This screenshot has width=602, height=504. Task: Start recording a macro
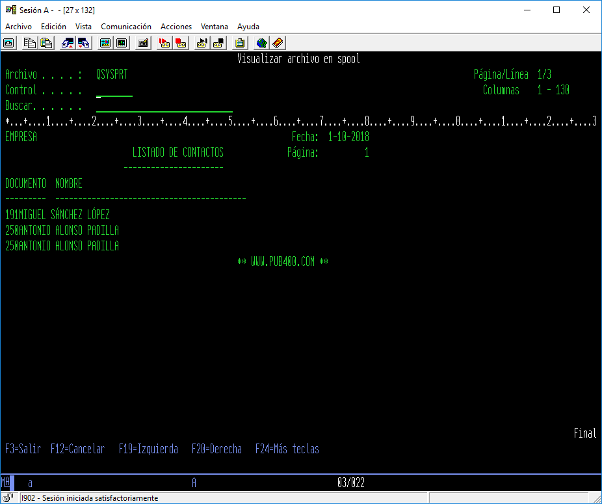pyautogui.click(x=164, y=43)
